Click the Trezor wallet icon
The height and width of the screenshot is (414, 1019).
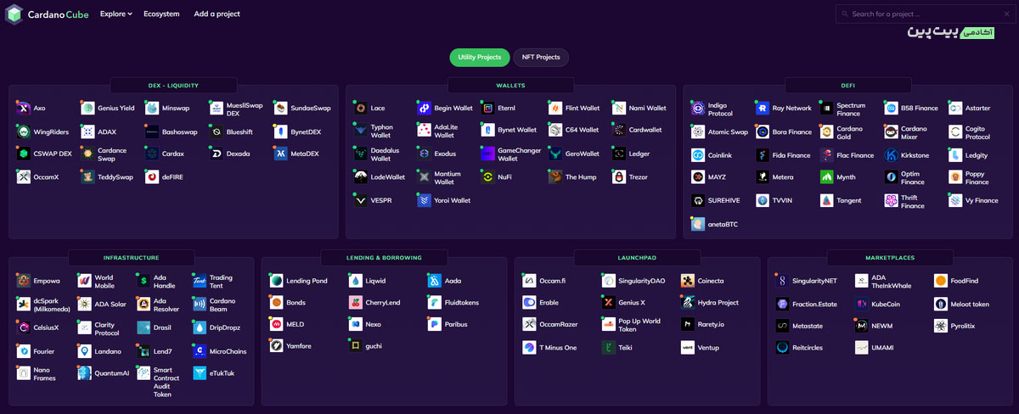pyautogui.click(x=618, y=177)
